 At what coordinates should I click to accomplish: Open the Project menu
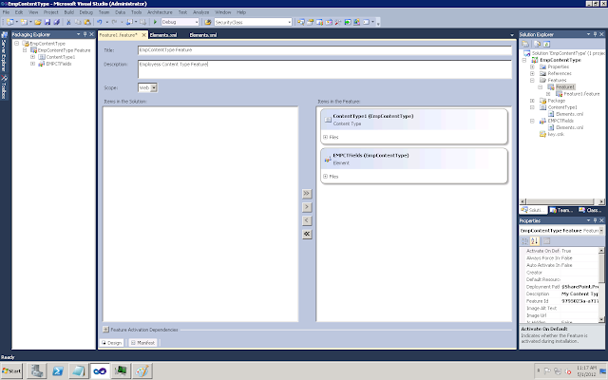(50, 12)
